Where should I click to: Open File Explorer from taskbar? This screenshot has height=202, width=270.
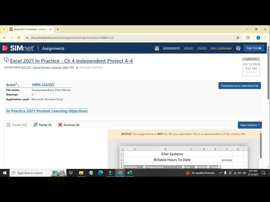pos(81,173)
